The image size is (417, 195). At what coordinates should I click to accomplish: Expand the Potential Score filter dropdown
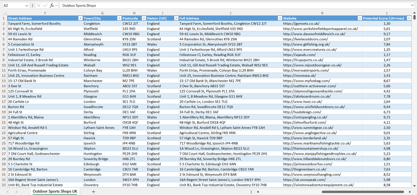409,18
